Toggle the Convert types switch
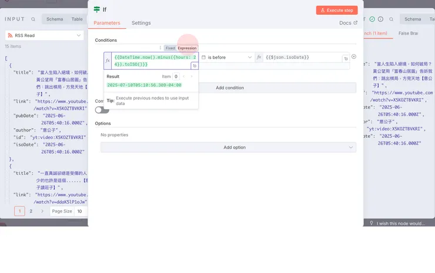Image resolution: width=435 pixels, height=273 pixels. pyautogui.click(x=102, y=110)
